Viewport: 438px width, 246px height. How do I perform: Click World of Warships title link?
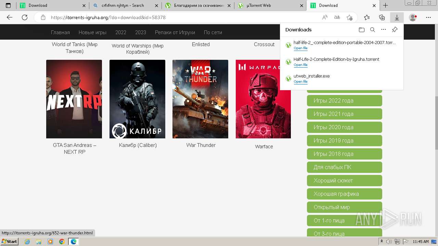pyautogui.click(x=138, y=49)
